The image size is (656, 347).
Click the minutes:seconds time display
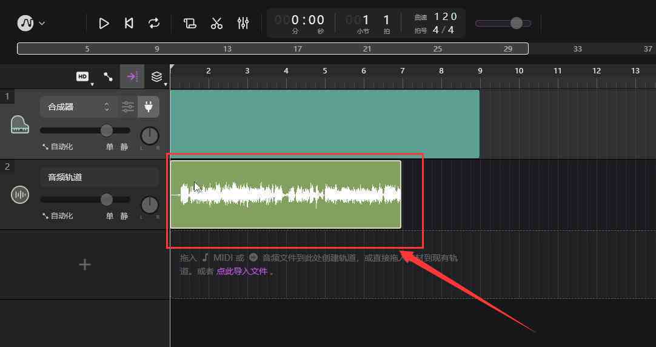click(x=300, y=24)
